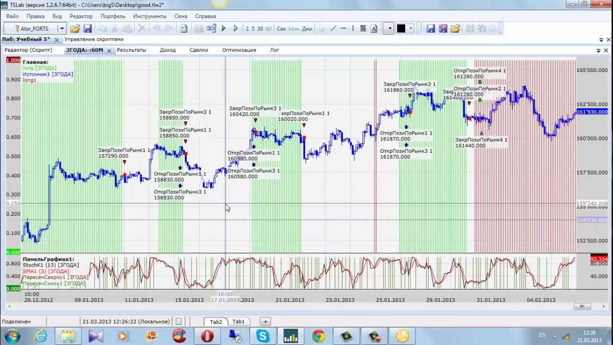Click the small status bar icon after Локальное
Screen dimensions: 613x345
[179, 322]
